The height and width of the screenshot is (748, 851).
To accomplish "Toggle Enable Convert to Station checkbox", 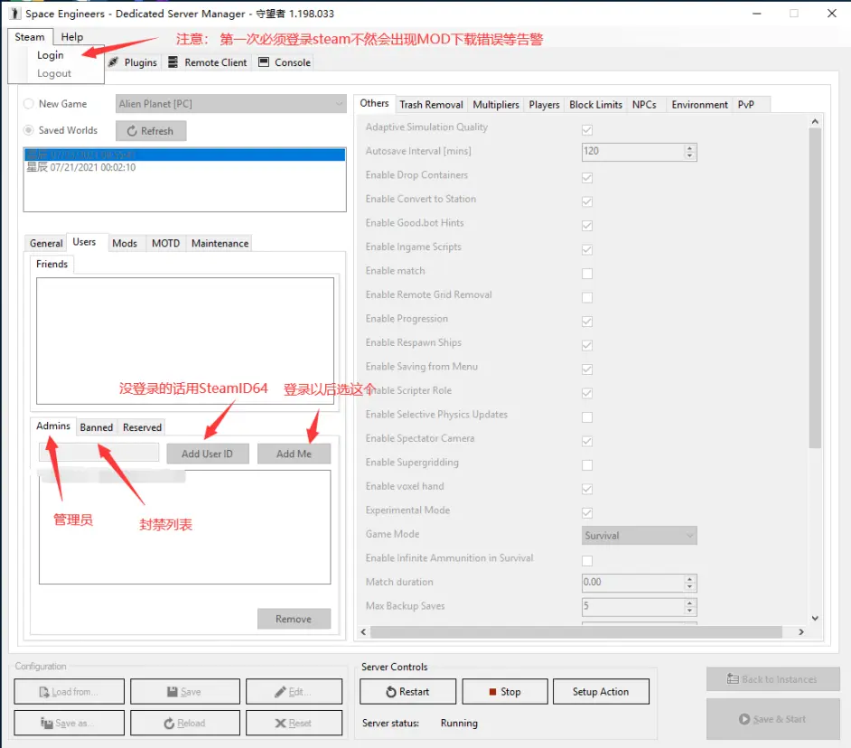I will click(x=586, y=201).
